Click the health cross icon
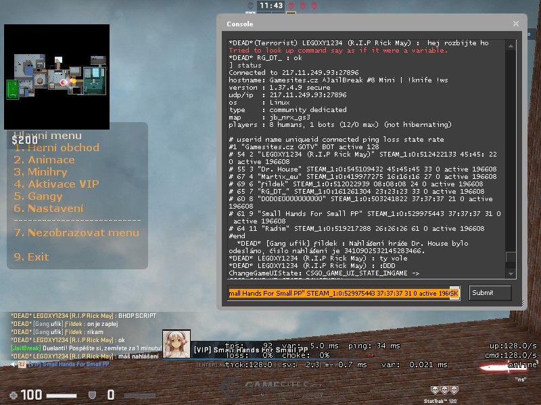 (14, 395)
